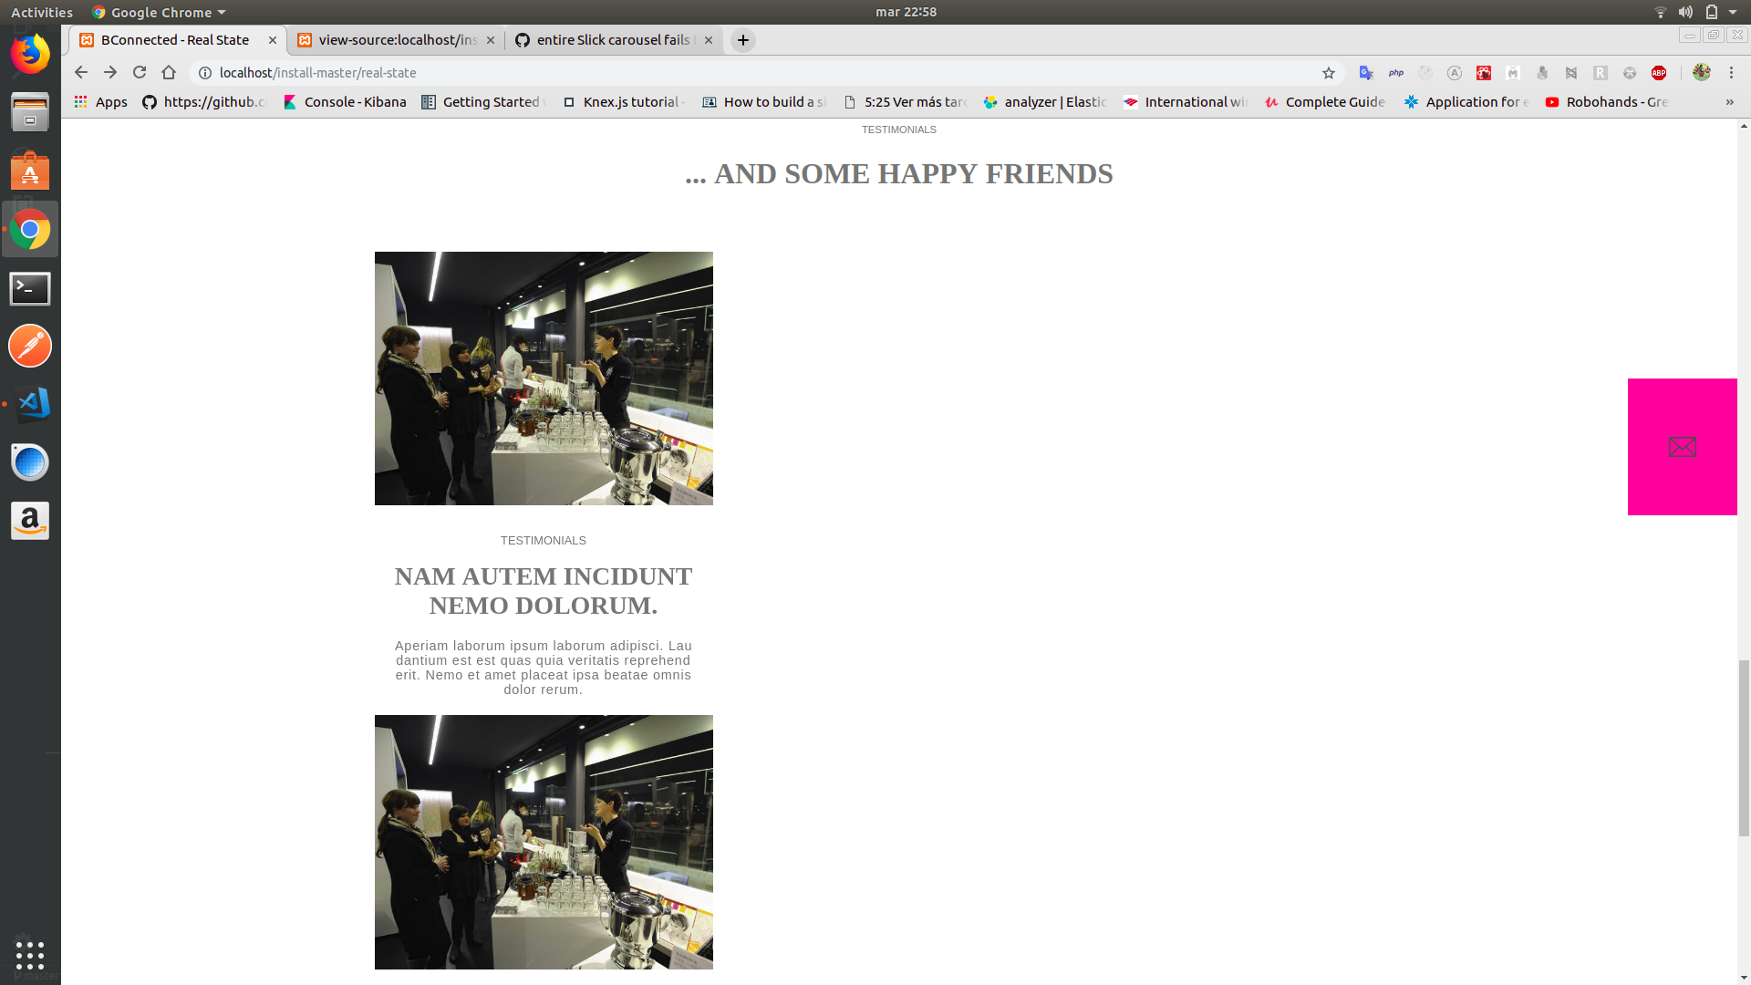Click the Firefox icon in the dock
1751x985 pixels.
[x=30, y=54]
